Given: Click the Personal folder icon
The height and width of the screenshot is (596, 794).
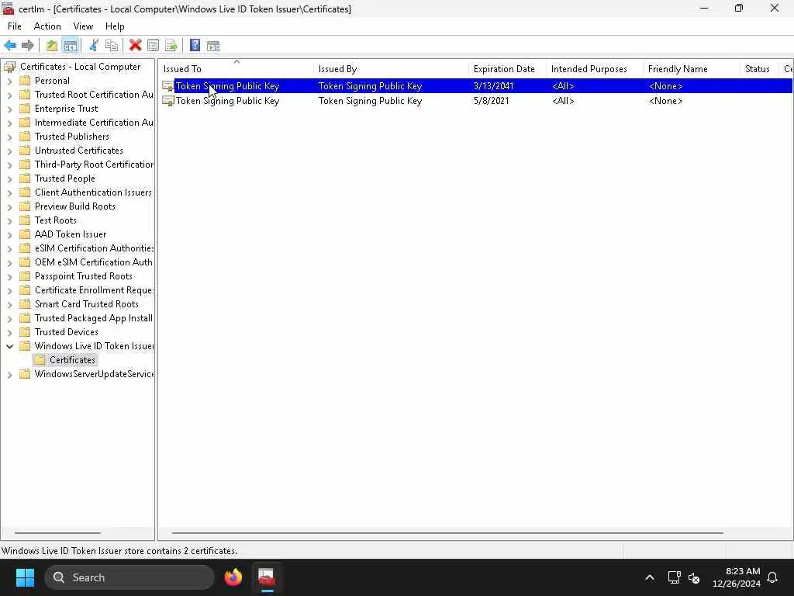Looking at the screenshot, I should coord(25,81).
